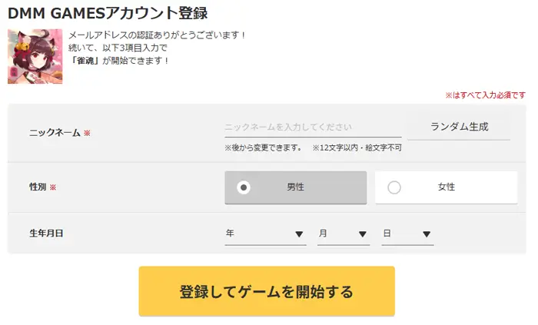Open the 年 birth year dropdown
This screenshot has width=538, height=325.
pos(265,234)
